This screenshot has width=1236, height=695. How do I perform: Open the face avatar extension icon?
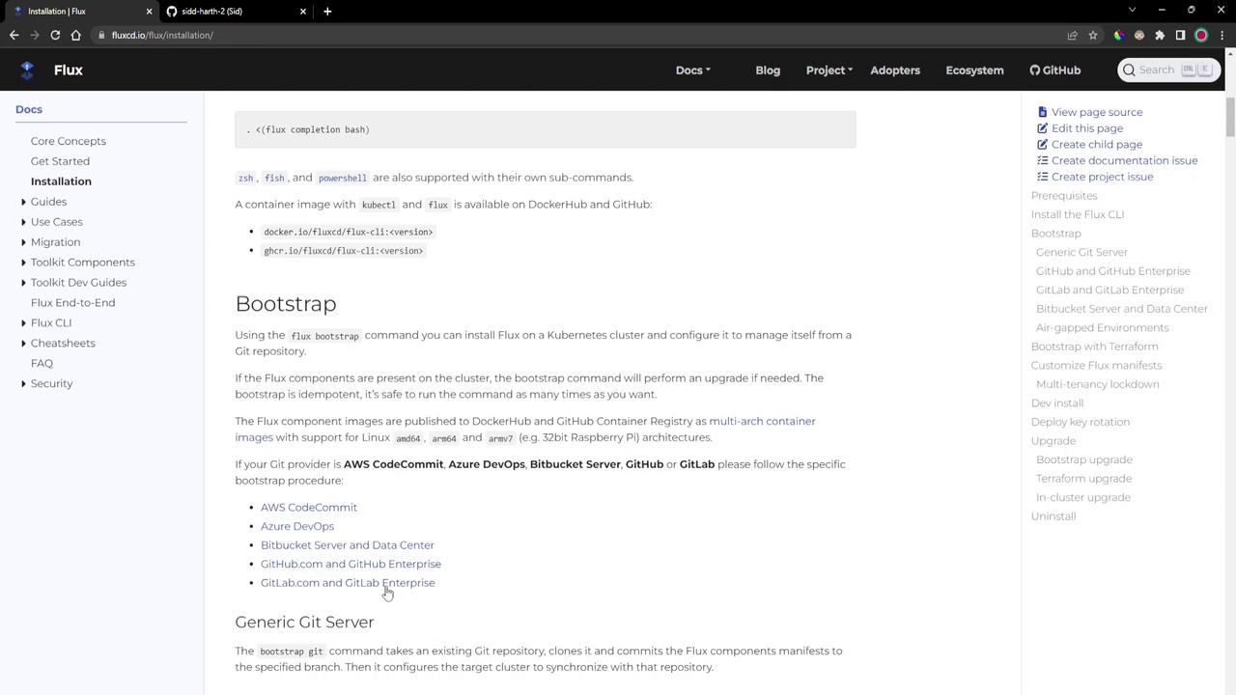[1139, 35]
